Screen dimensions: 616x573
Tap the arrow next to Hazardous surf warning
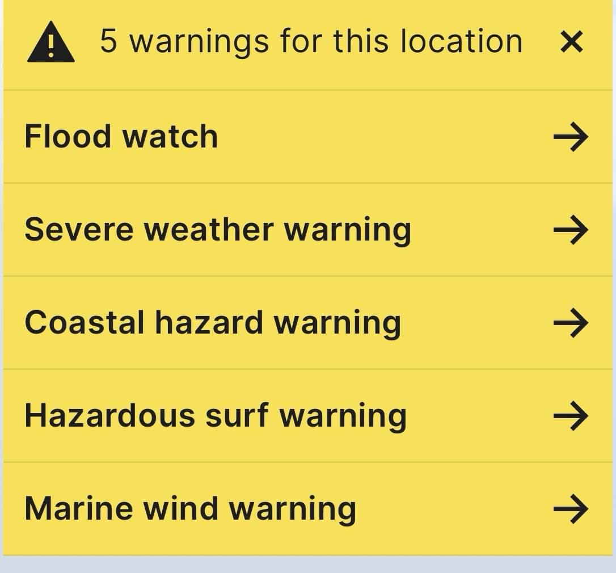(571, 415)
